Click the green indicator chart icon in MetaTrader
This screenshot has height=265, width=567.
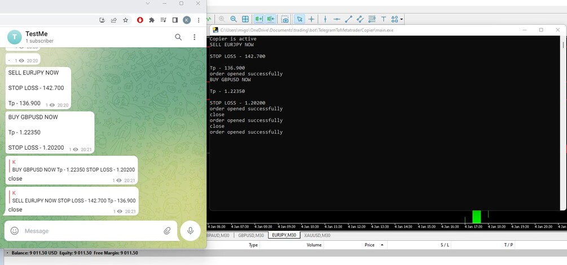tap(209, 19)
